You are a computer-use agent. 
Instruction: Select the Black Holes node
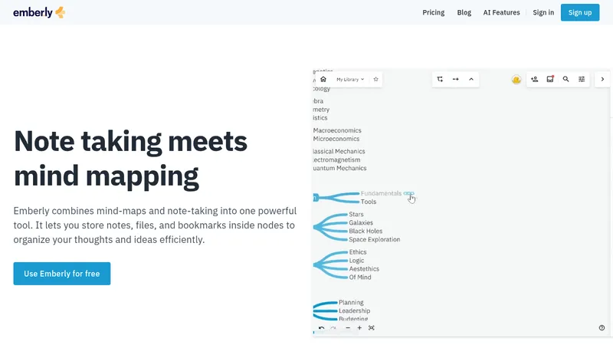click(x=366, y=232)
